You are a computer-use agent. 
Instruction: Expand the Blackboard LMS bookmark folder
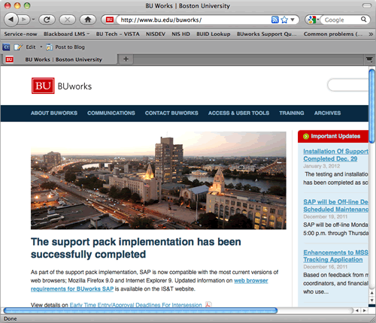coord(66,34)
